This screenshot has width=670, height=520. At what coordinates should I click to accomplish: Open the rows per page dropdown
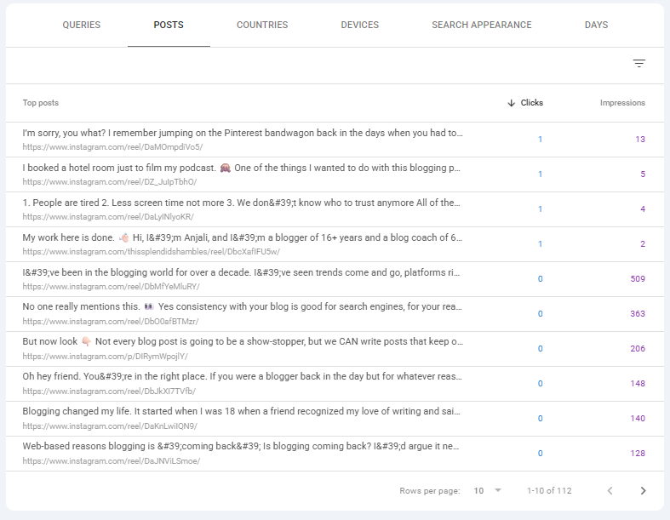[488, 490]
